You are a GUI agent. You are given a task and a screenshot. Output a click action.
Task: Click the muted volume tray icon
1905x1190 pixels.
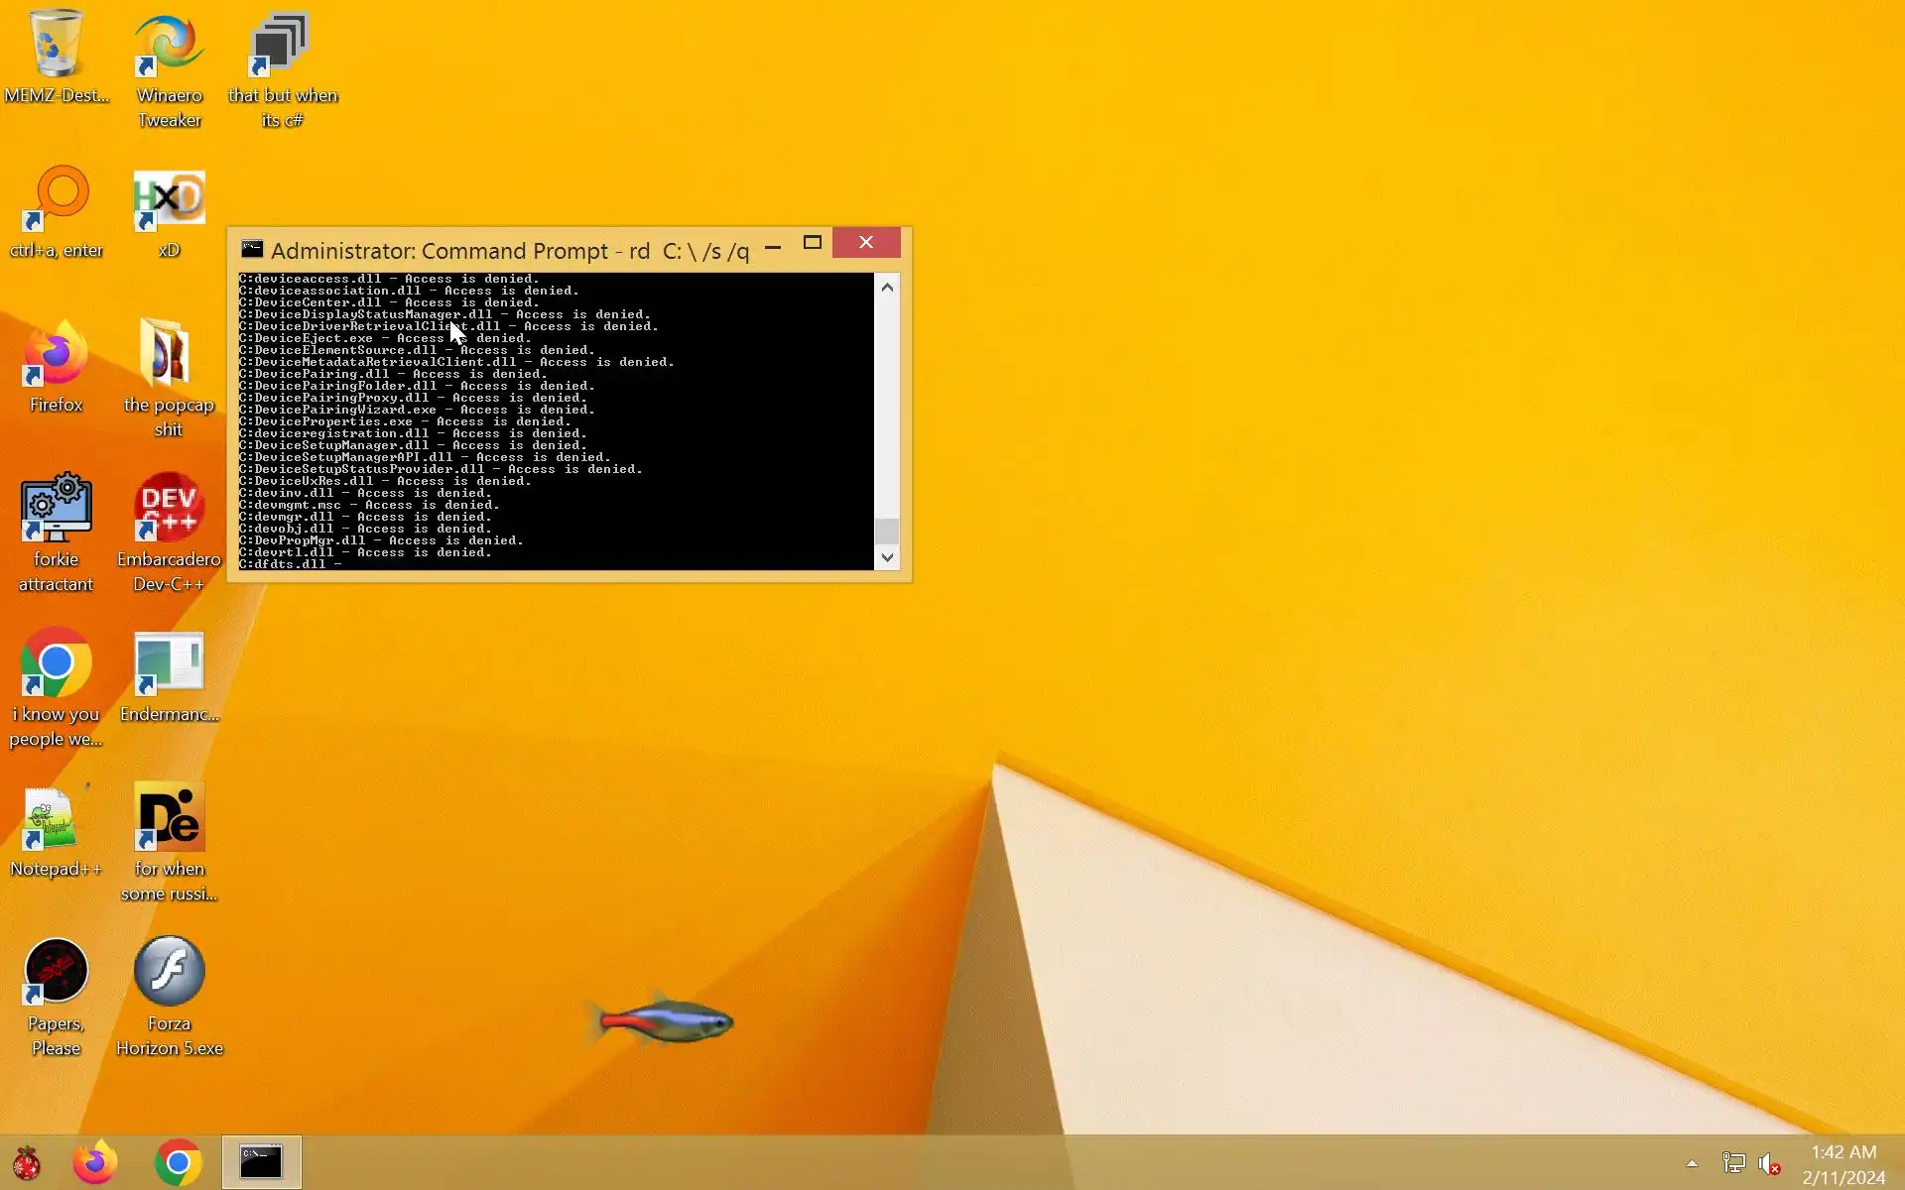(1769, 1163)
